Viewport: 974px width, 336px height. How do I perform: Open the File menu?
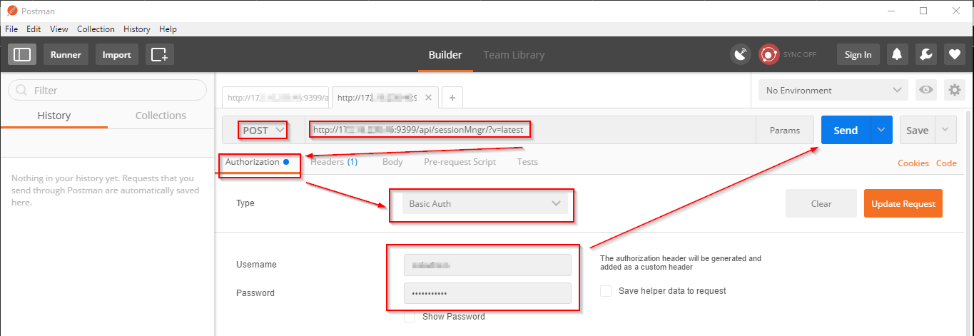point(11,29)
